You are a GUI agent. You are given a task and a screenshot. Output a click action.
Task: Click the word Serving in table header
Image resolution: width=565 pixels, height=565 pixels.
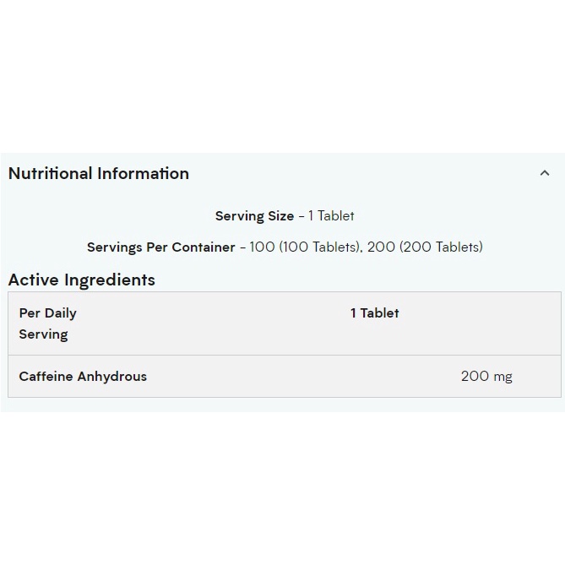pyautogui.click(x=43, y=334)
